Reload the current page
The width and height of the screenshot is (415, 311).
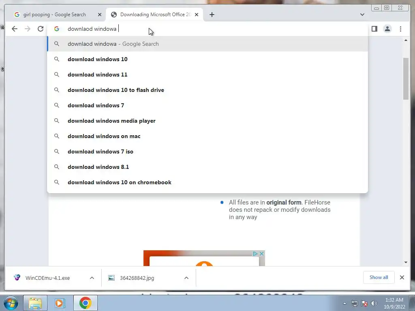40,29
